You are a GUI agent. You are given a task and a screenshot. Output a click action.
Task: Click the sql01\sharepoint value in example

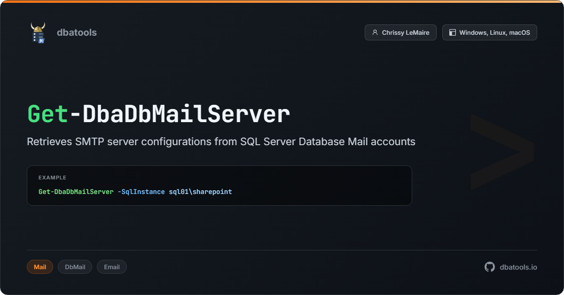pyautogui.click(x=200, y=192)
